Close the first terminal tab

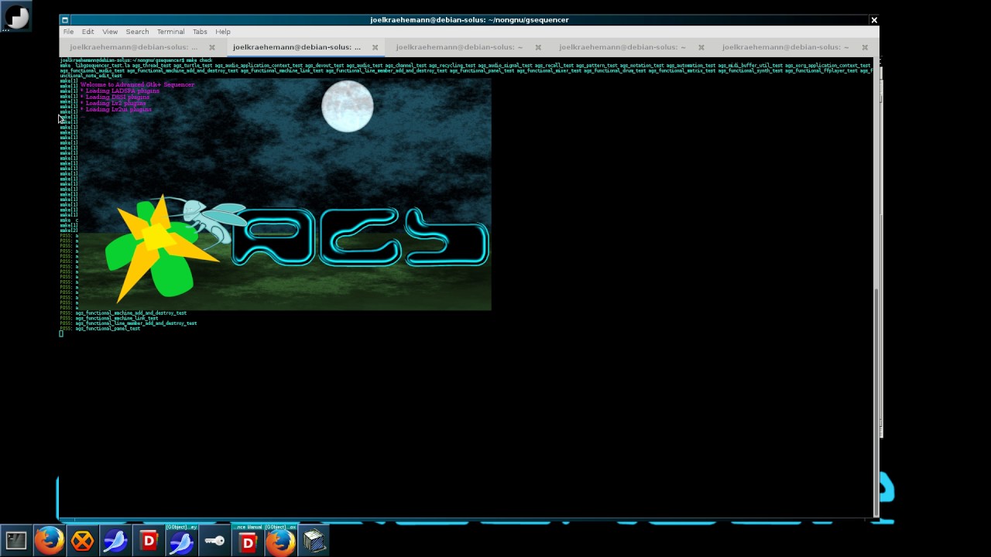(211, 47)
